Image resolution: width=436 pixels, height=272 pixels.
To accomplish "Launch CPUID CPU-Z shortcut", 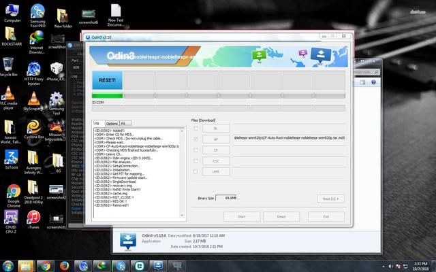I will (x=11, y=222).
